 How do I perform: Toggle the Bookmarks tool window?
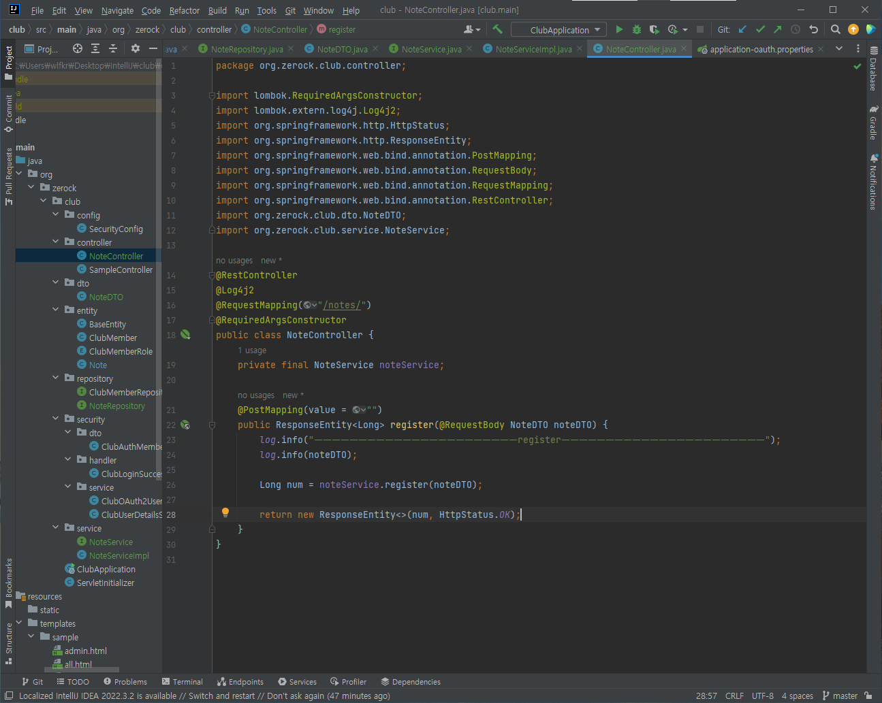tap(8, 583)
